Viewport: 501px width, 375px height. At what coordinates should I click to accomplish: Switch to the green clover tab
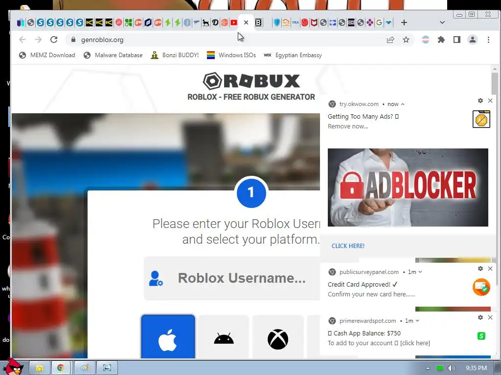[129, 22]
